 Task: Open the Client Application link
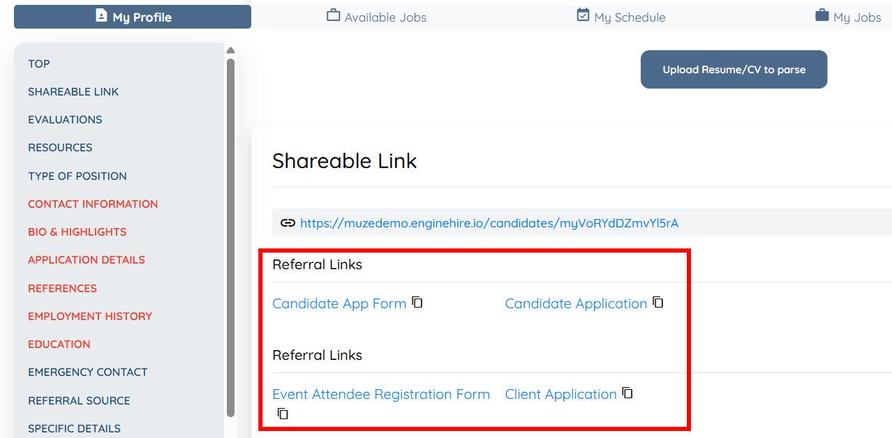point(560,394)
